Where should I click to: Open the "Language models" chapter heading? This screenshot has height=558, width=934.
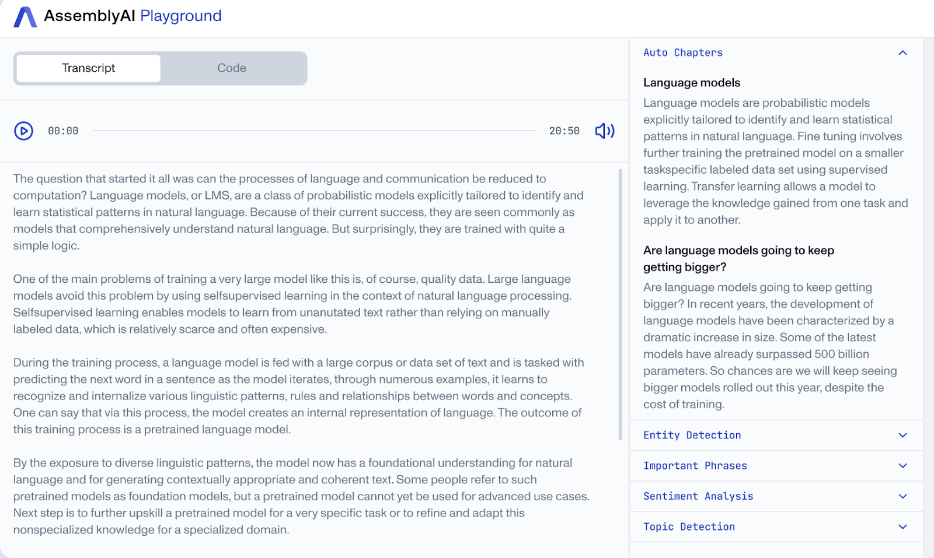(x=692, y=83)
